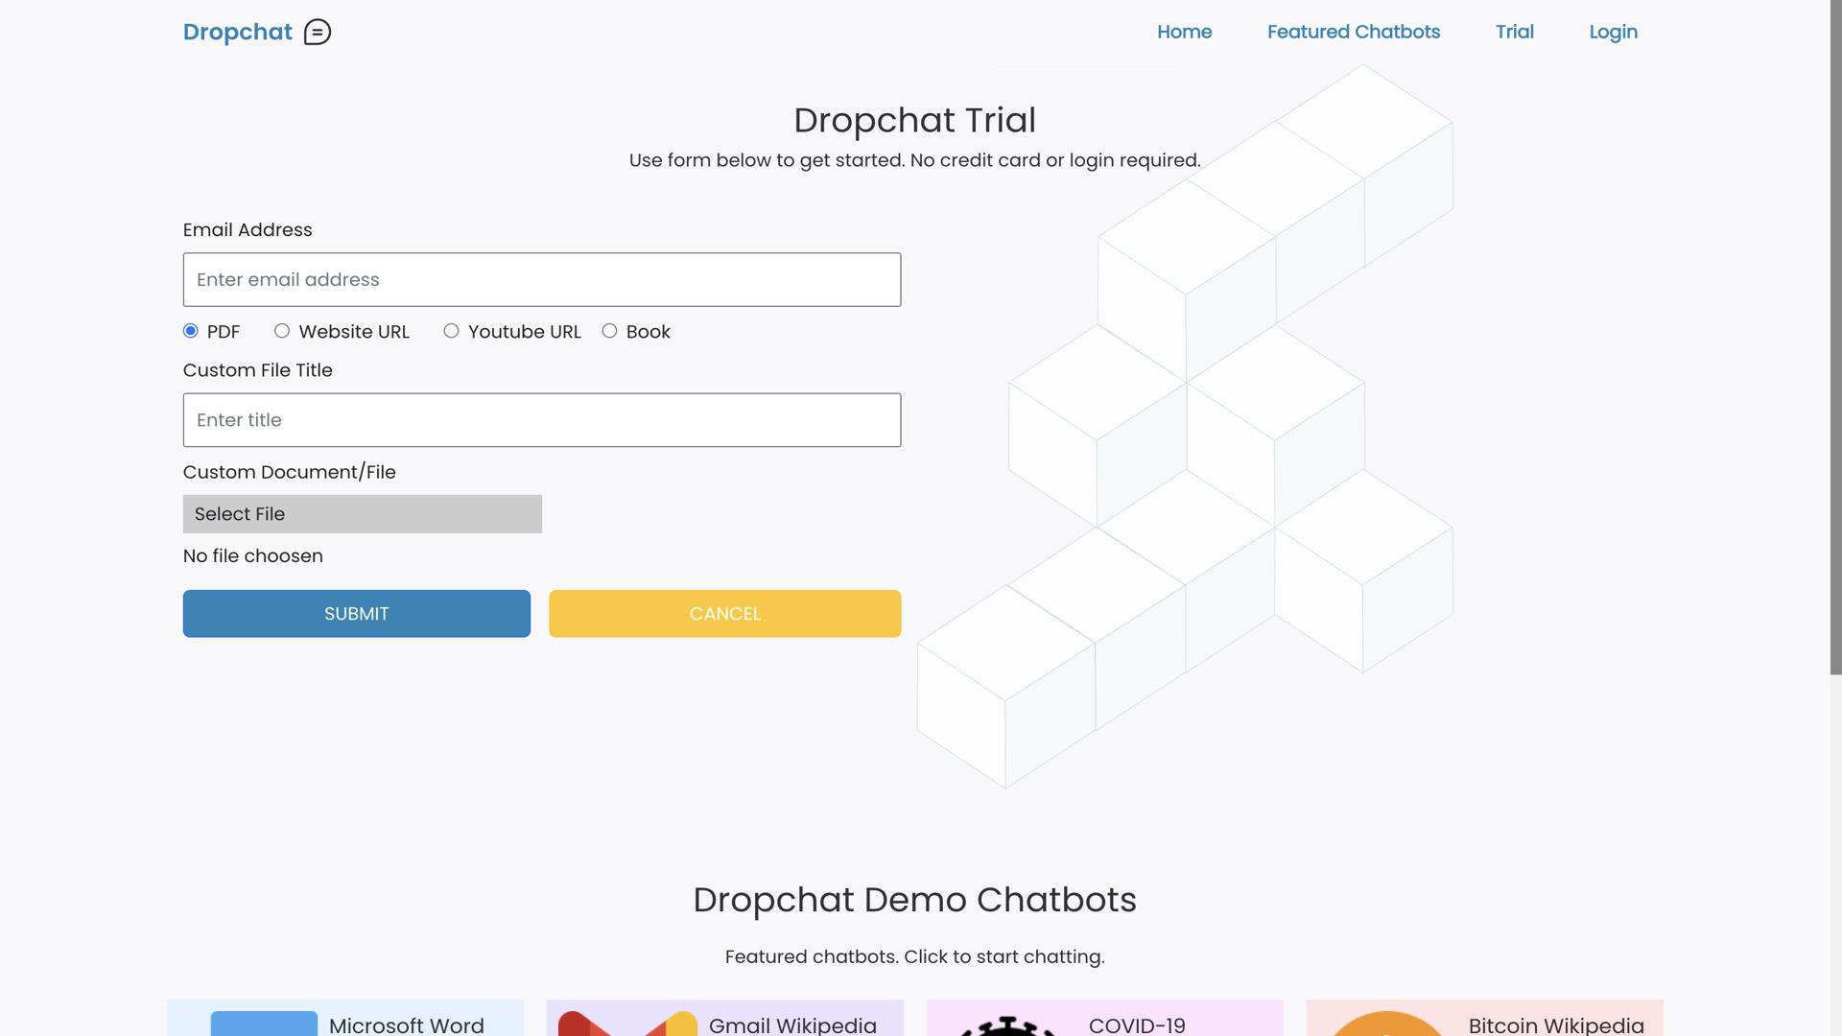The height and width of the screenshot is (1036, 1842).
Task: Navigate to Featured Chatbots
Action: pos(1353,32)
